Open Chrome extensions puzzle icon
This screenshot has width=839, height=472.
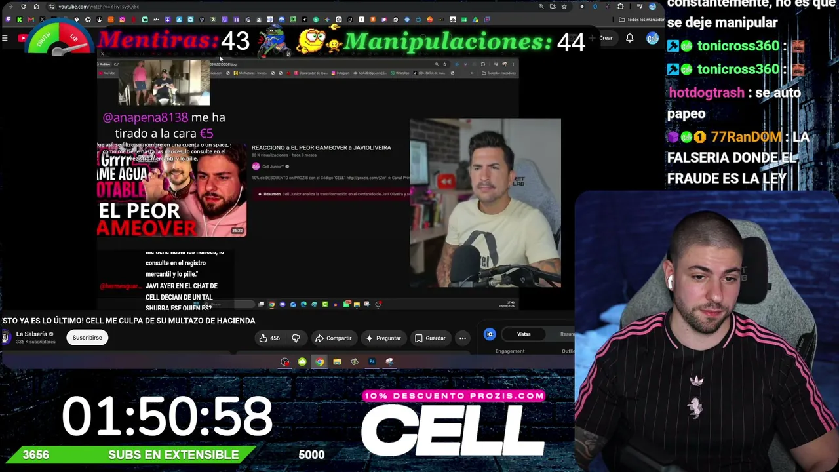(620, 7)
